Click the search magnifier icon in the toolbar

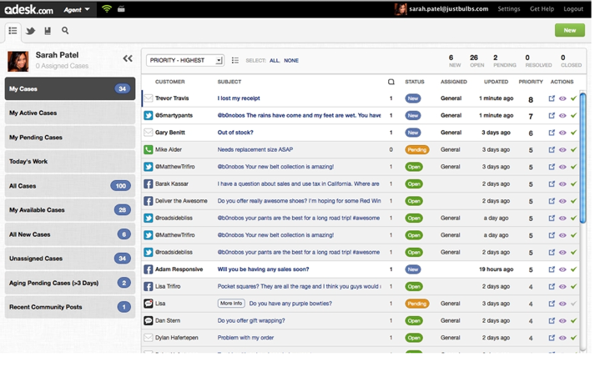pyautogui.click(x=65, y=31)
